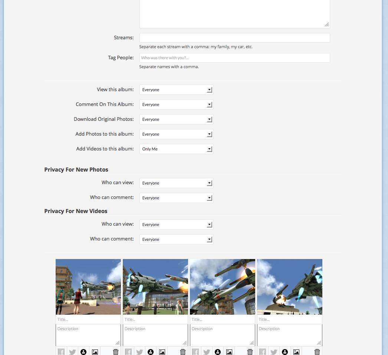The width and height of the screenshot is (388, 355).
Task: Click Title field under fourth photo
Action: (290, 319)
